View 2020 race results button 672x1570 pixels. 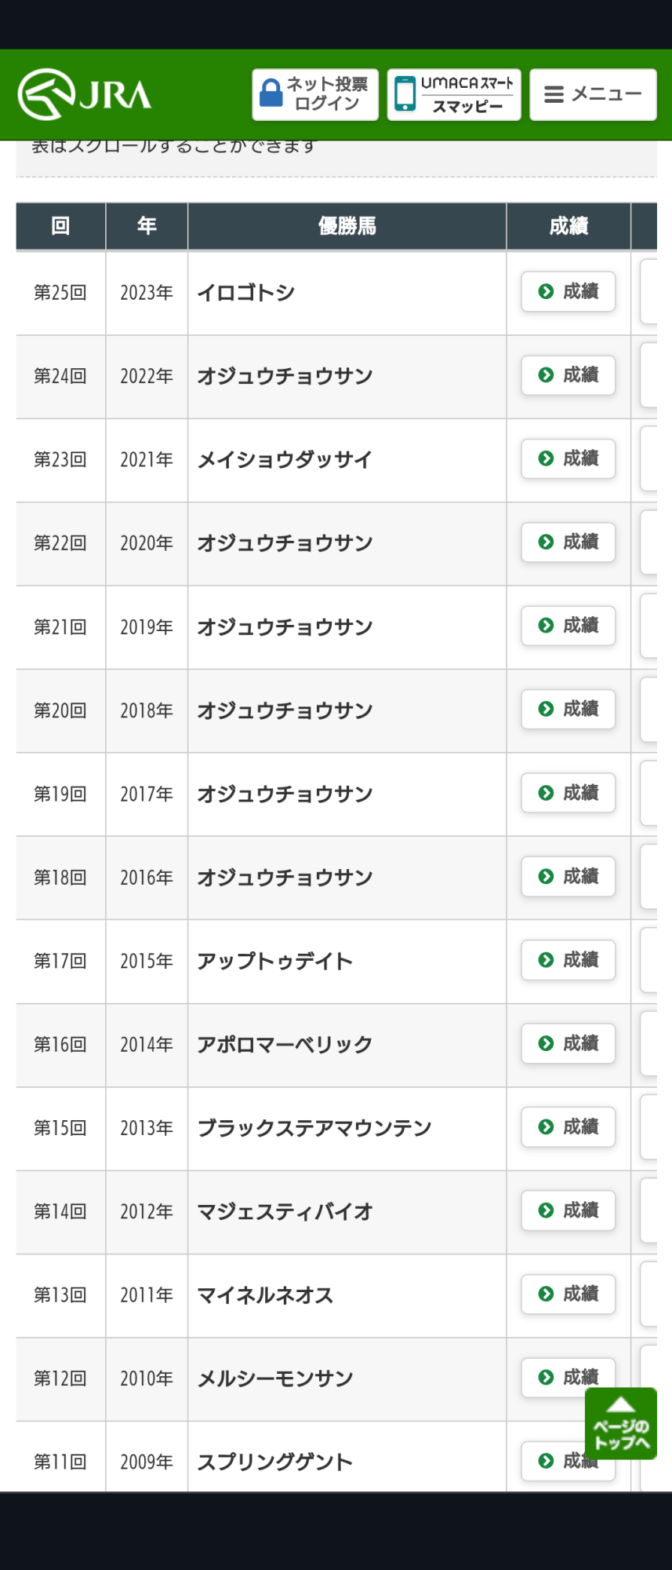(568, 542)
